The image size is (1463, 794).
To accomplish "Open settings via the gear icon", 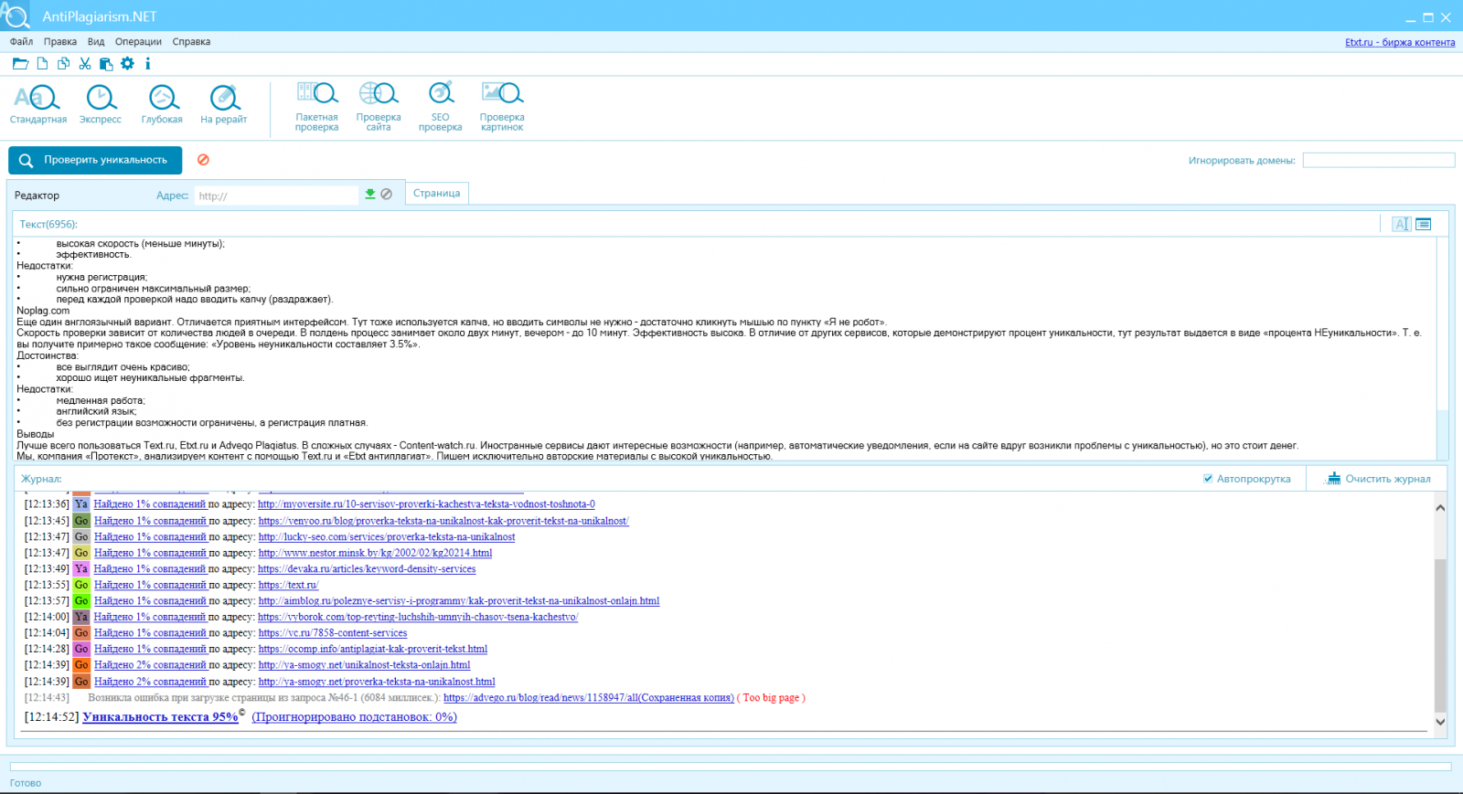I will [127, 63].
